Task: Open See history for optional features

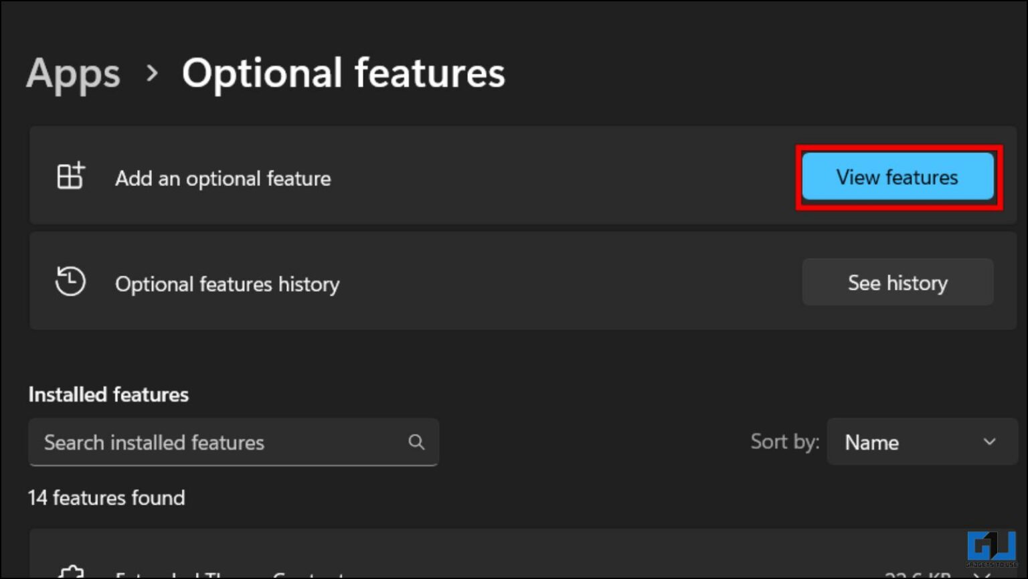Action: point(897,282)
